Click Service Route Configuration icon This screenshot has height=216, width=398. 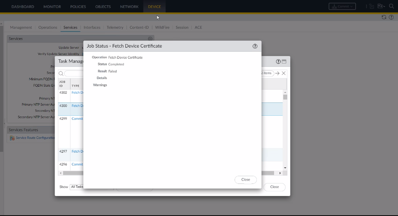tap(12, 138)
